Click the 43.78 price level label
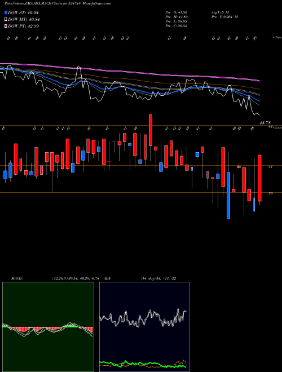Image resolution: width=282 pixels, height=372 pixels. [x=265, y=123]
